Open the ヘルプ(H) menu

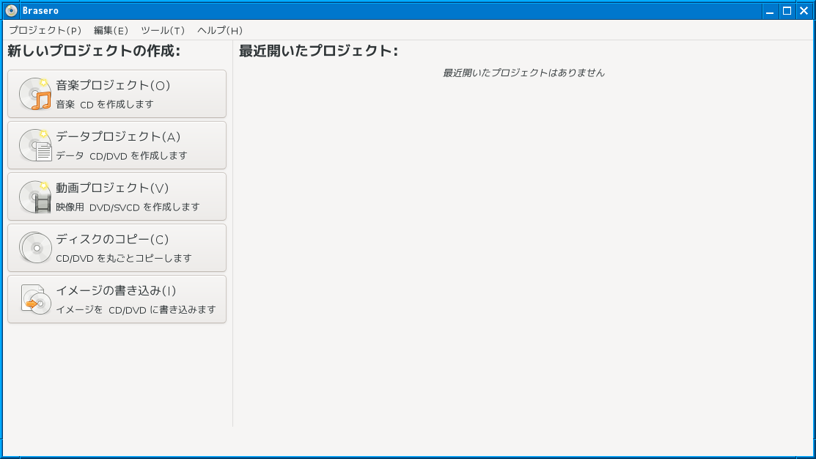[x=220, y=30]
